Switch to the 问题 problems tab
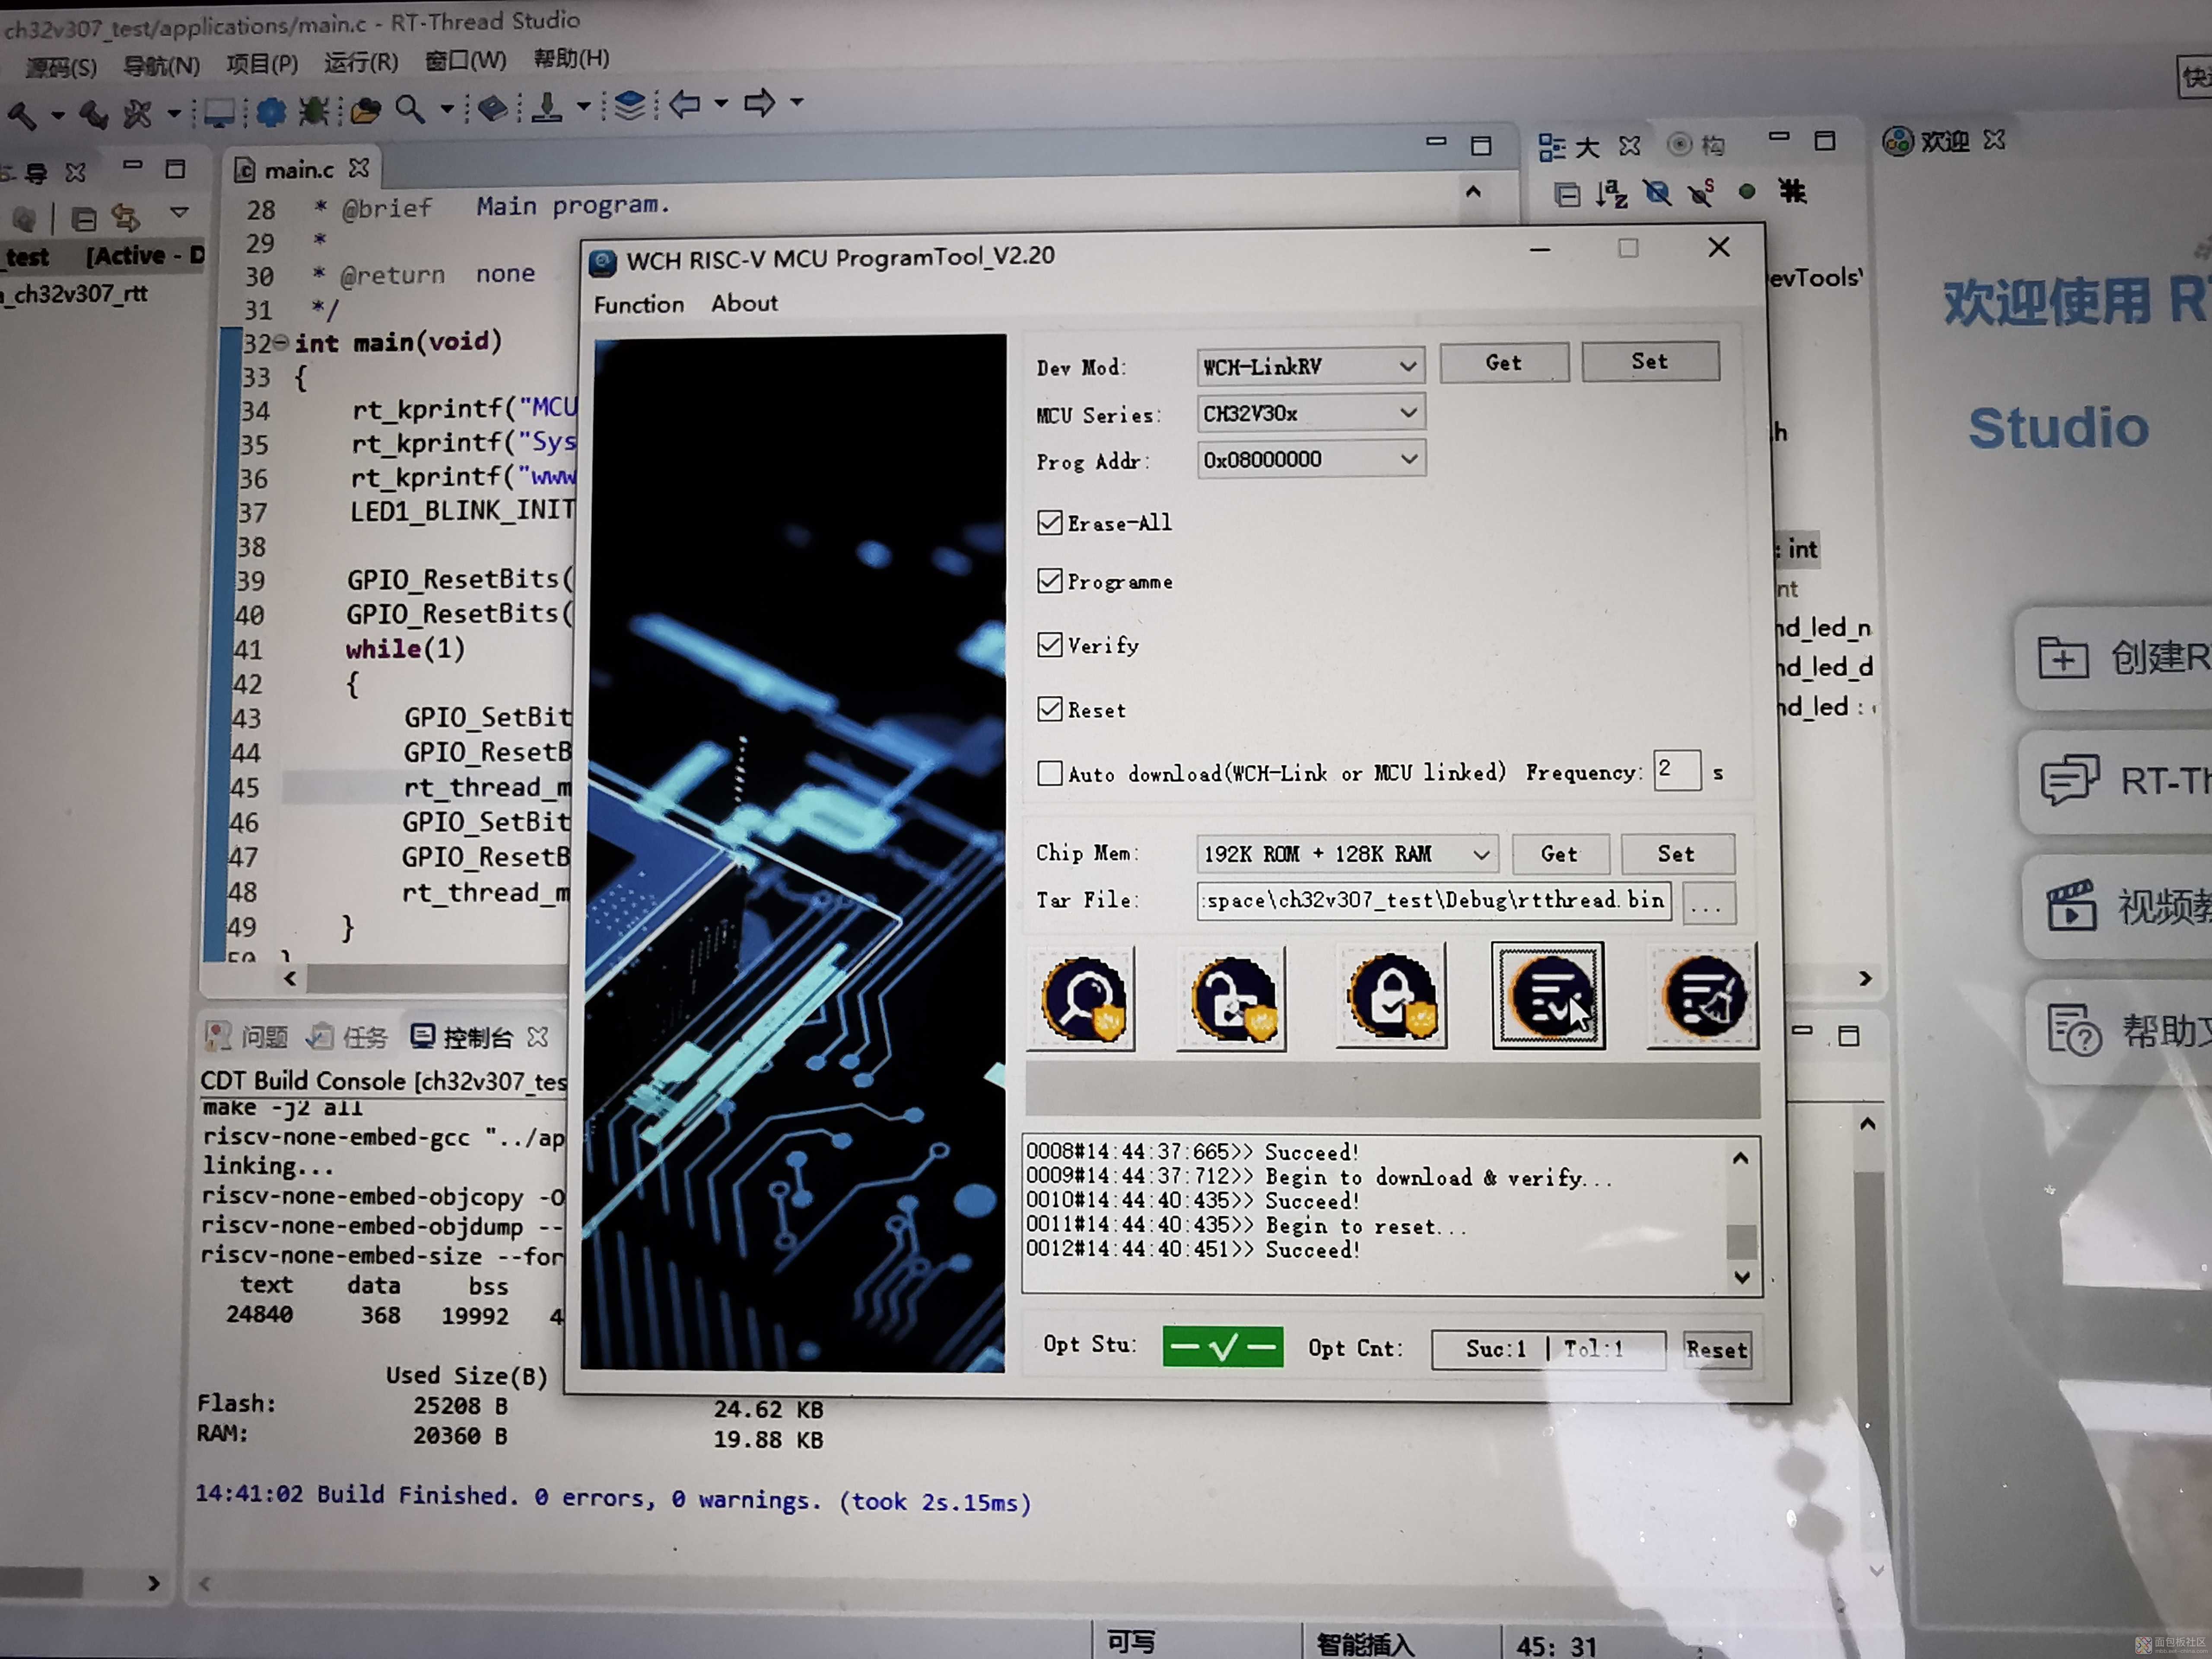 [x=248, y=1036]
